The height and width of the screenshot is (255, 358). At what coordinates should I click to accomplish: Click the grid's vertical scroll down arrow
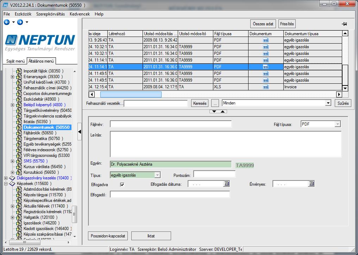click(345, 88)
